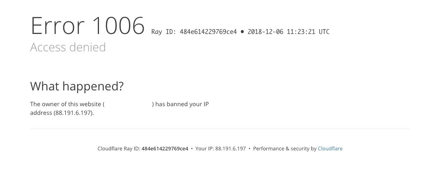
Task: Click the 88.191.6.197 address in the footer
Action: [x=230, y=148]
